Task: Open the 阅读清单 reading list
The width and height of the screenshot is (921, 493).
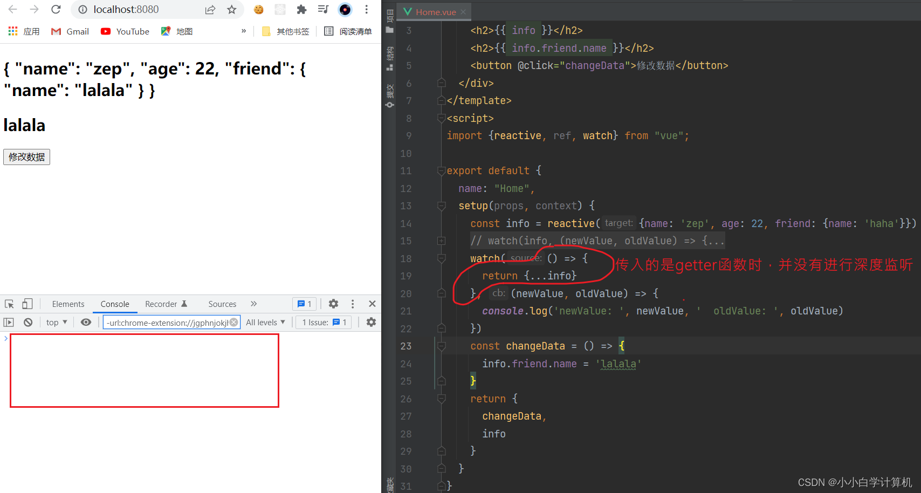Action: click(348, 31)
